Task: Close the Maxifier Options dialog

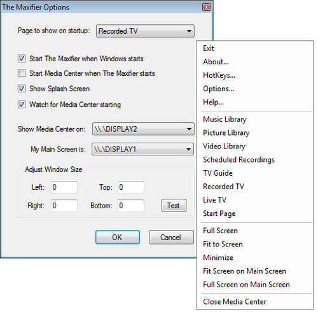Action: [x=206, y=7]
